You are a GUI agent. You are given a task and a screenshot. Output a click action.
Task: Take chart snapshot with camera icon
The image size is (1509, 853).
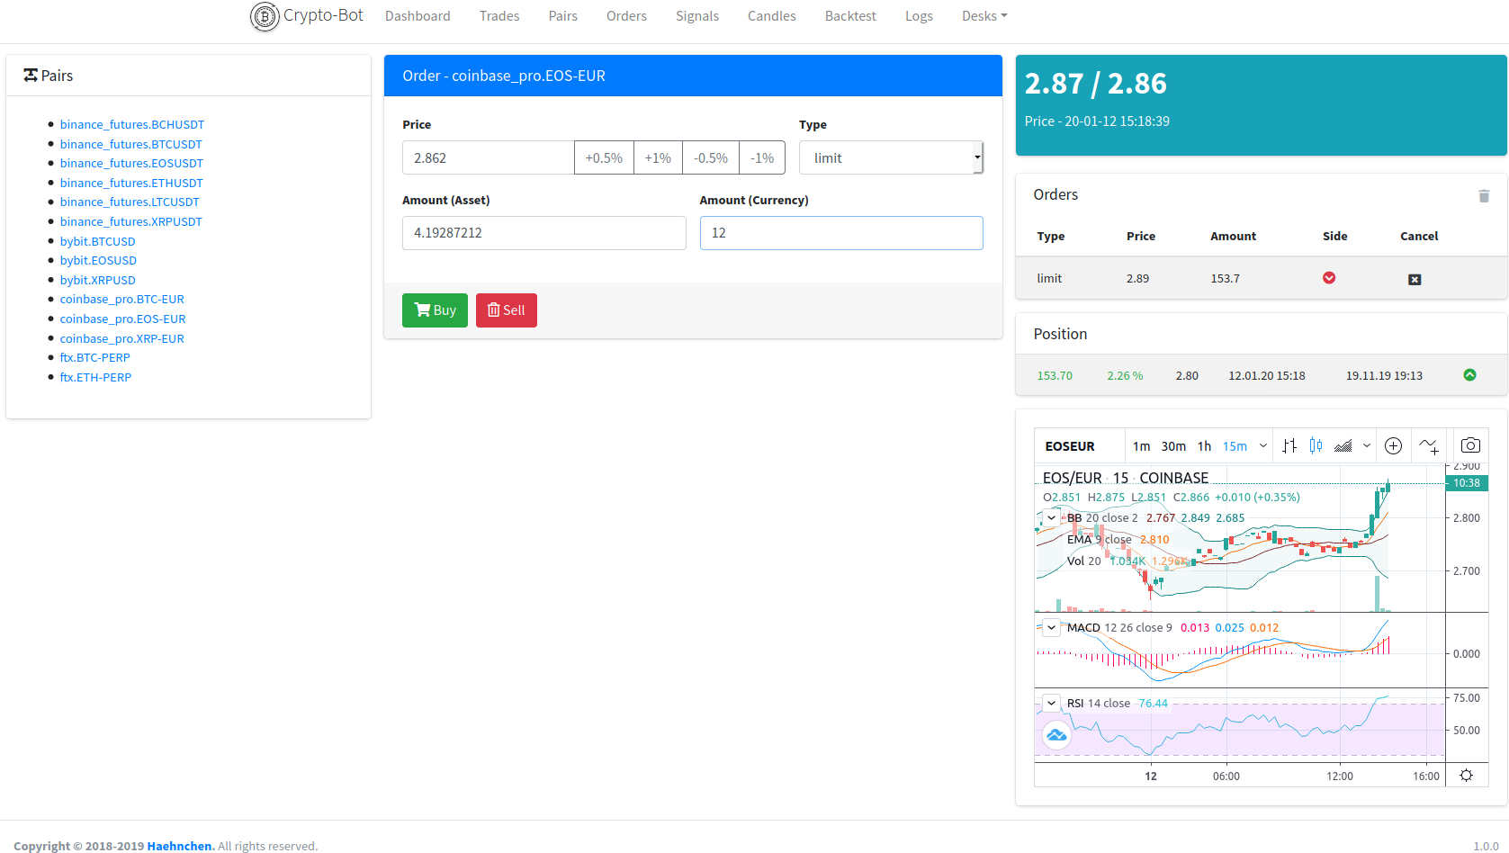(1470, 445)
